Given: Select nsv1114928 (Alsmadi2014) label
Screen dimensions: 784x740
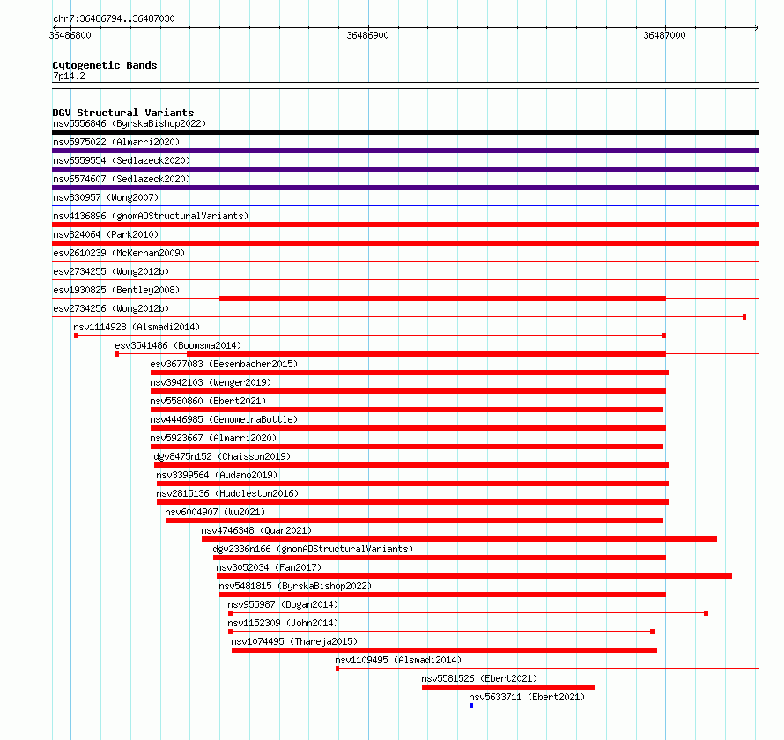Looking at the screenshot, I should (137, 327).
